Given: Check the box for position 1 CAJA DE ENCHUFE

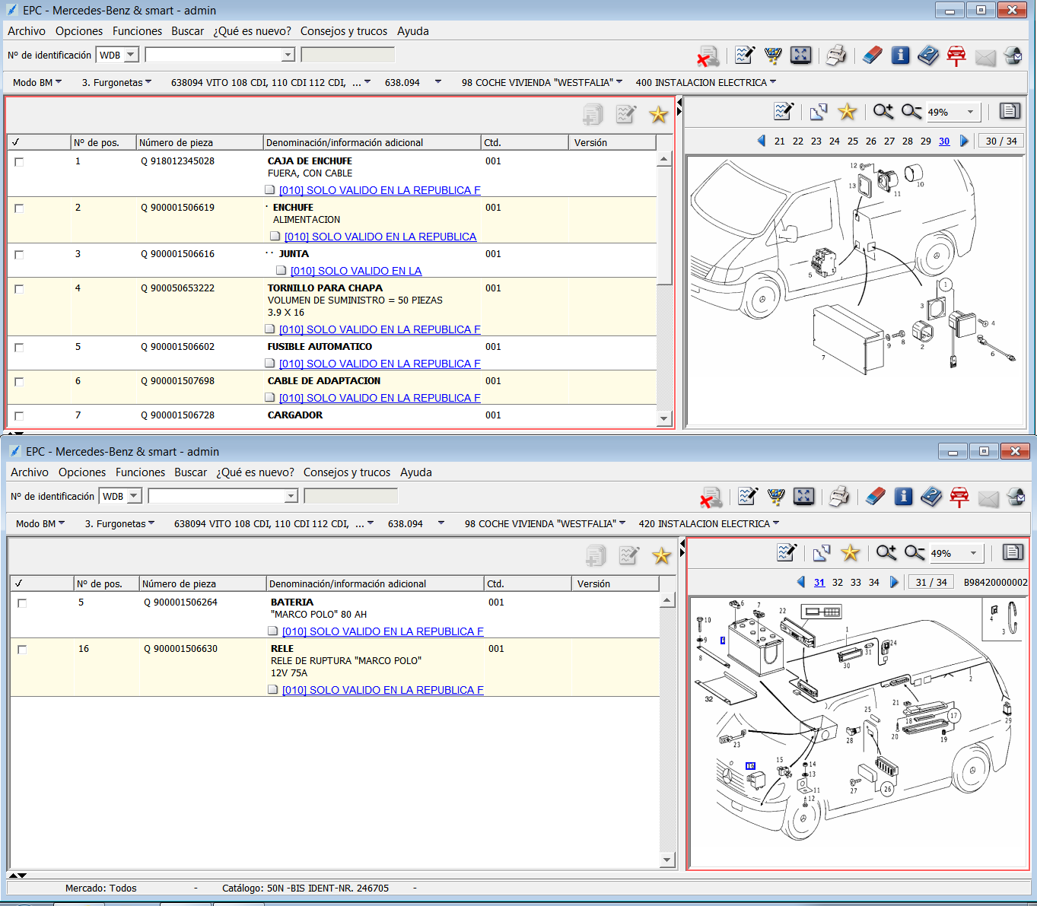Looking at the screenshot, I should tap(19, 162).
